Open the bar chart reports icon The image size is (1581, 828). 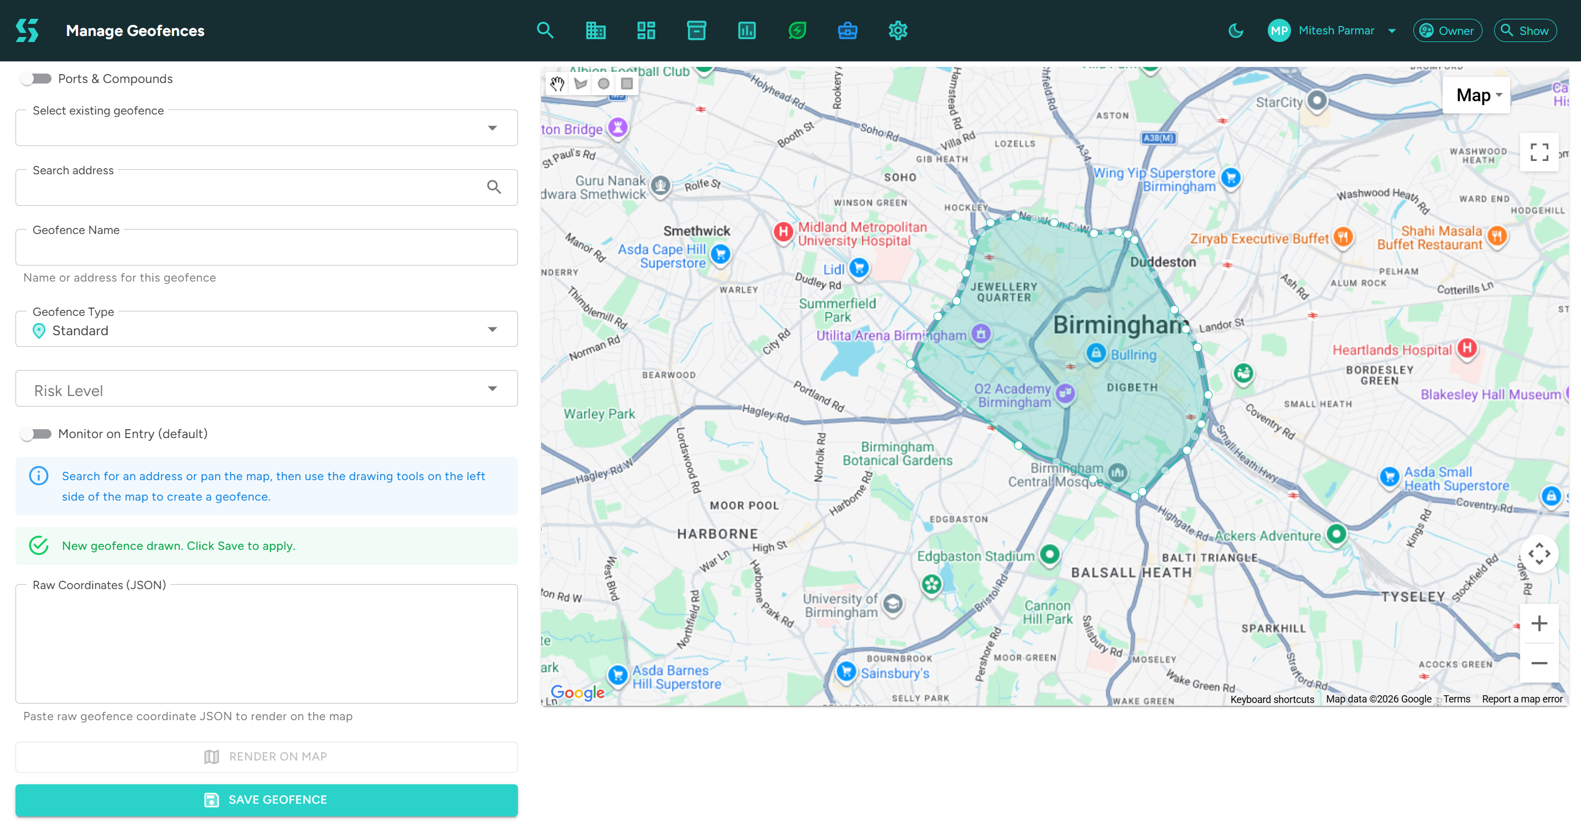coord(747,30)
